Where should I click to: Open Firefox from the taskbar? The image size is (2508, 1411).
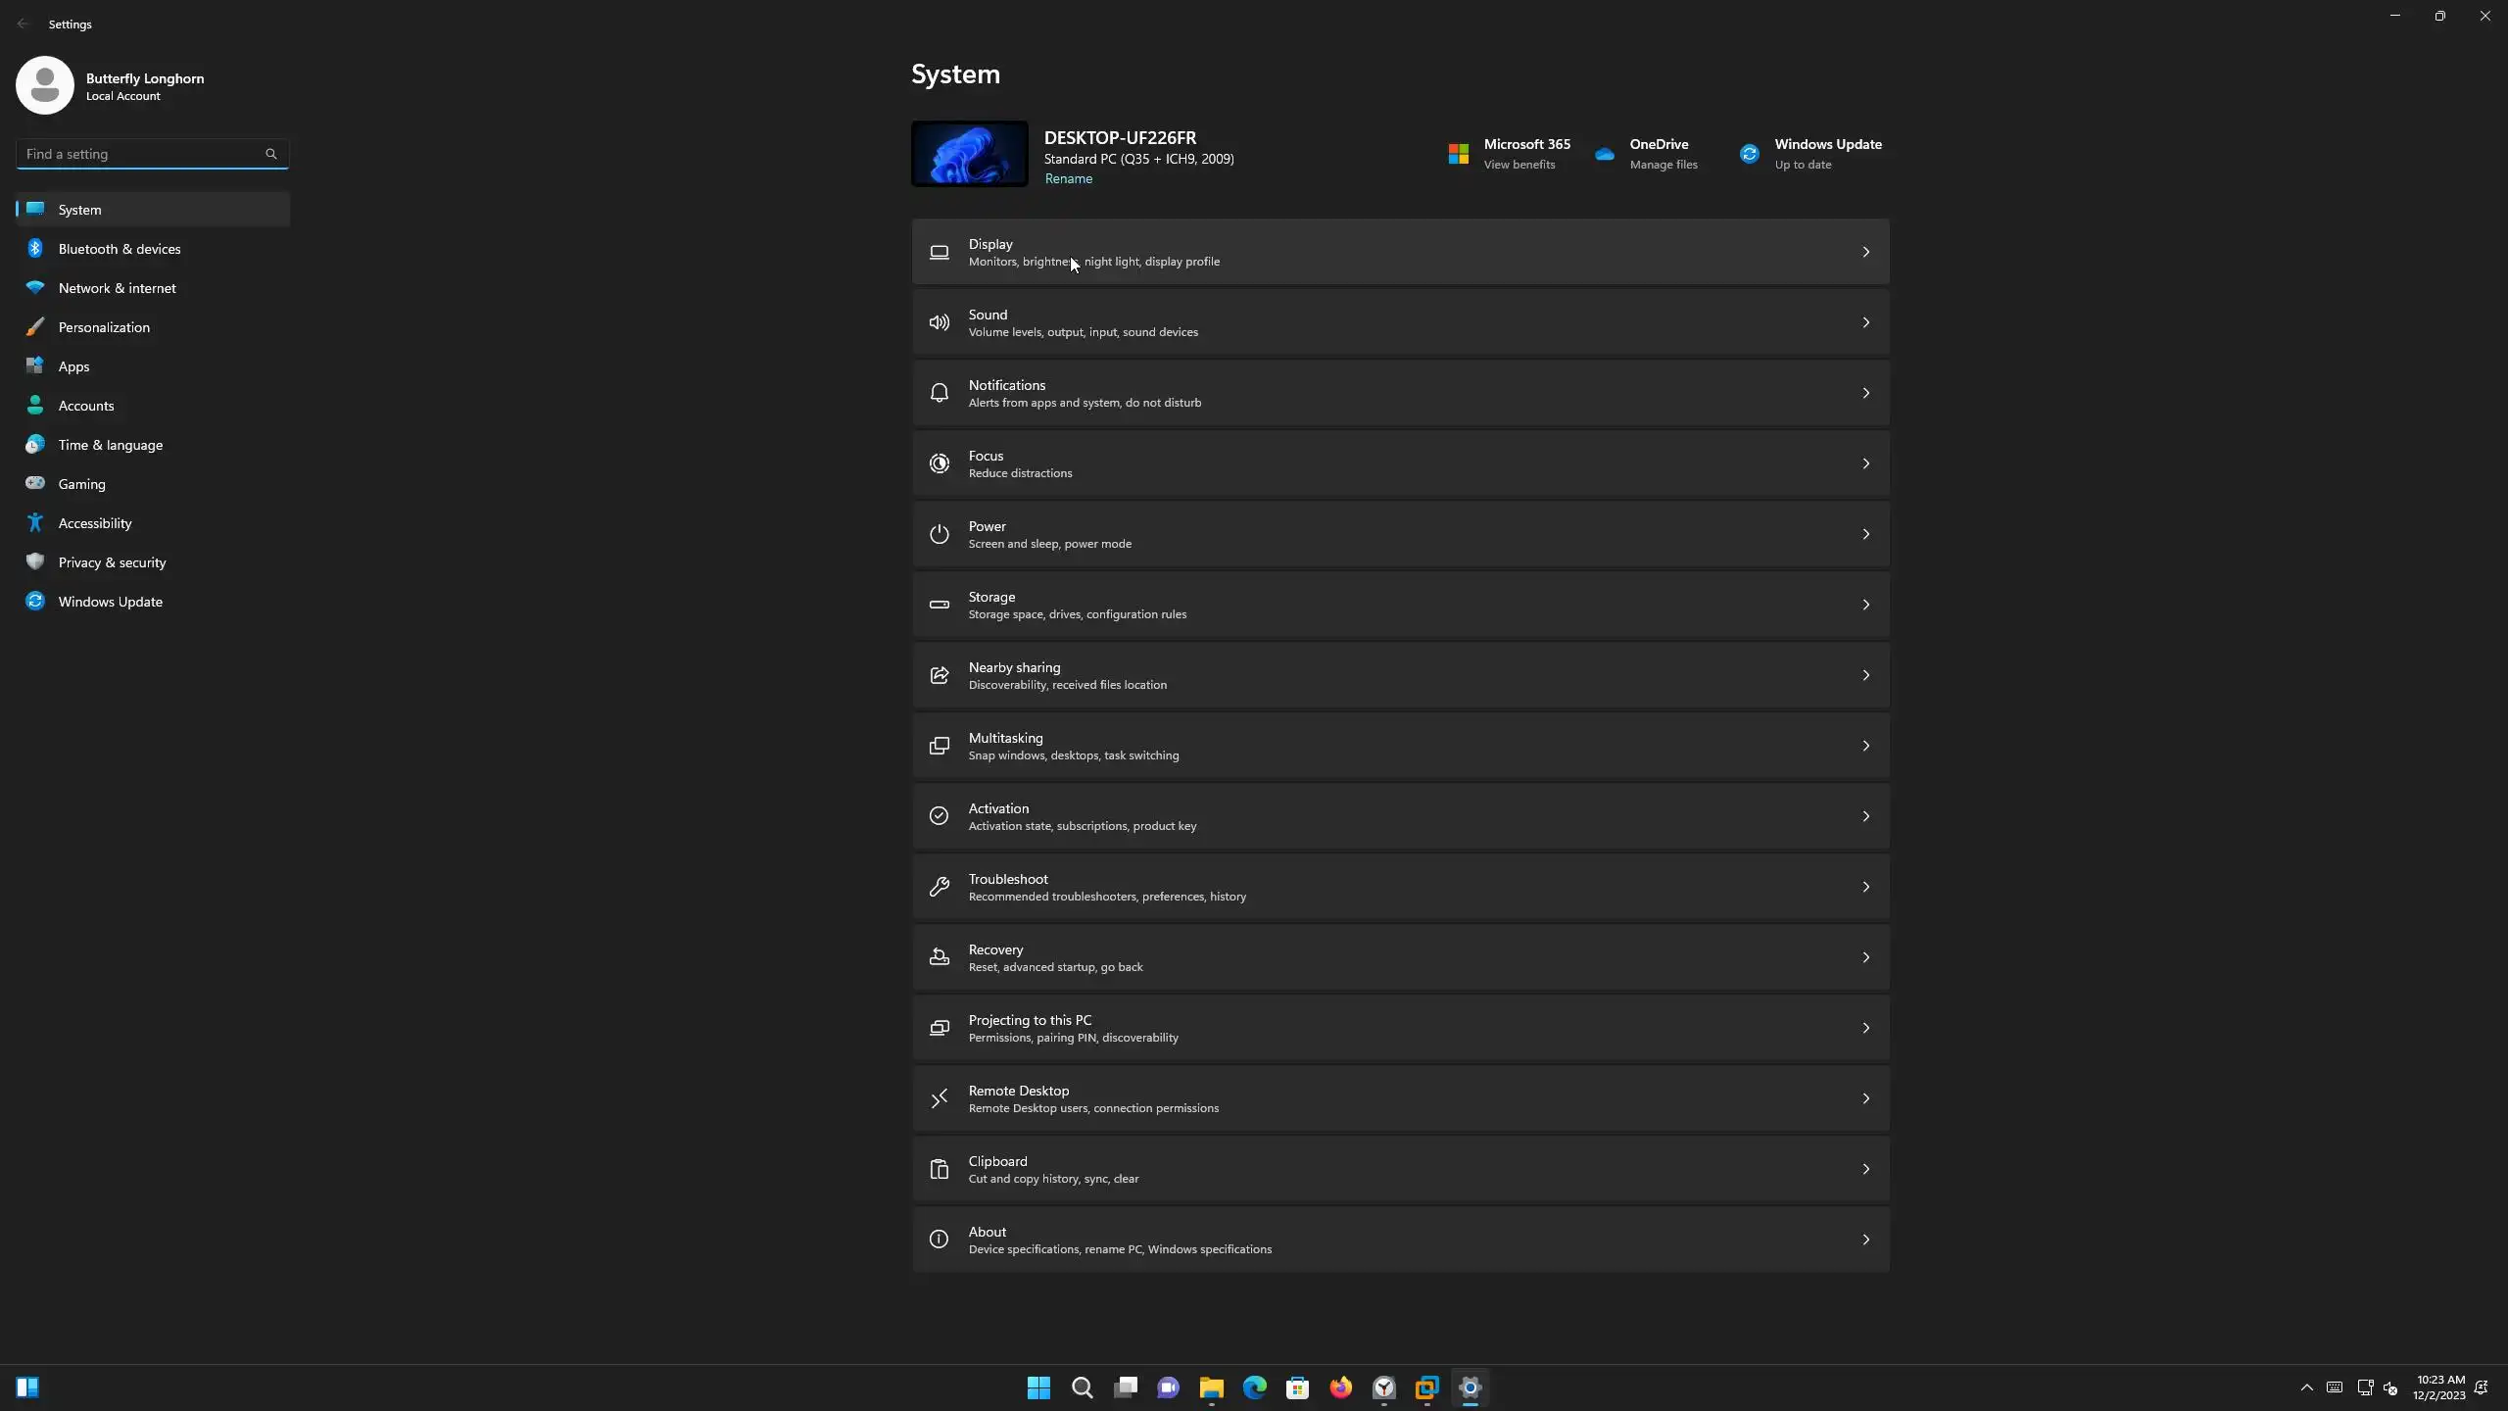(1340, 1387)
